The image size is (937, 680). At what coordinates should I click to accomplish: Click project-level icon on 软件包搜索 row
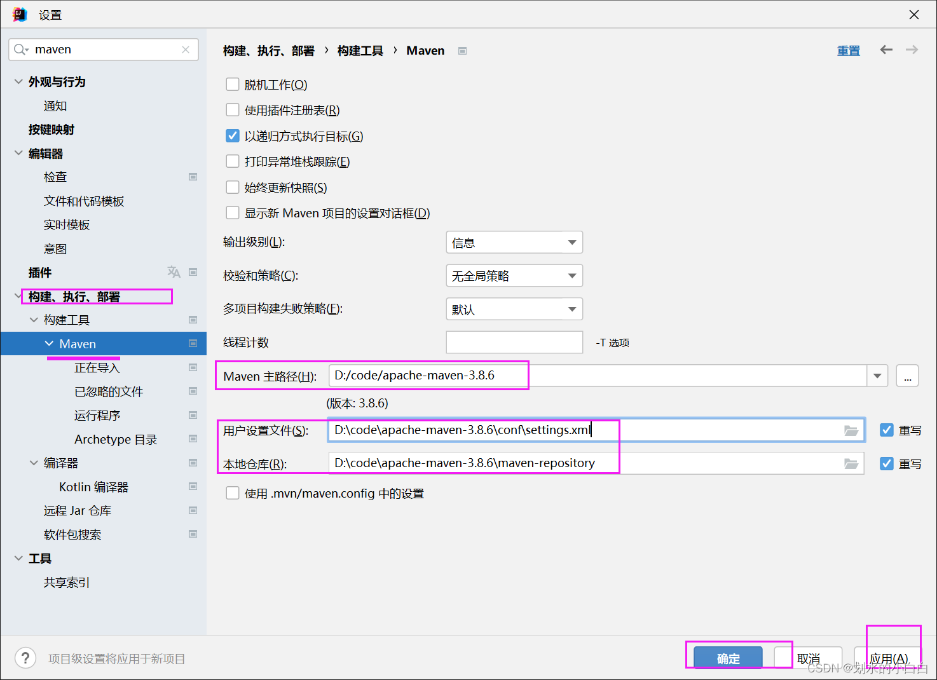(193, 534)
